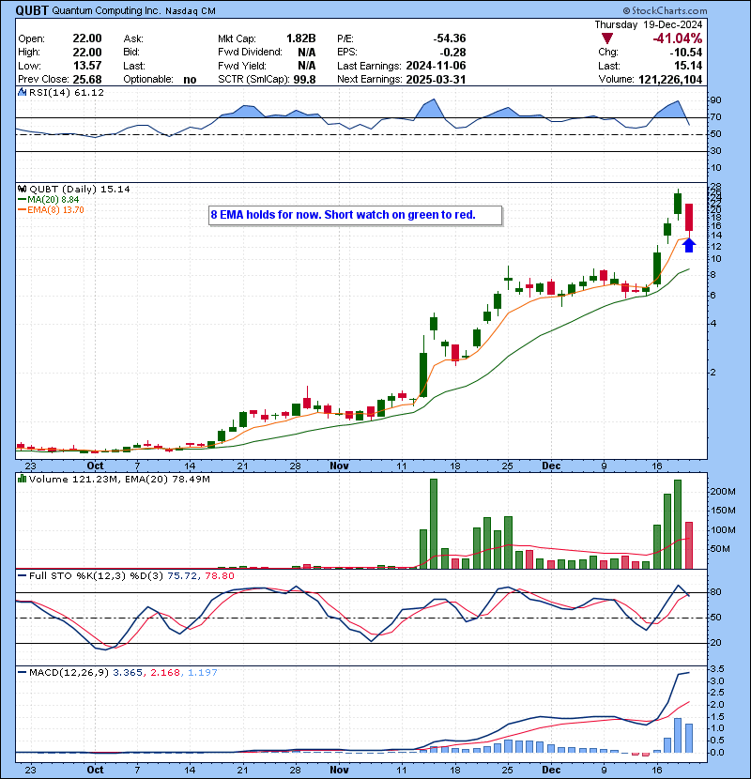Click the Quantum Computing Inc. company name
The image size is (751, 779).
pos(106,10)
